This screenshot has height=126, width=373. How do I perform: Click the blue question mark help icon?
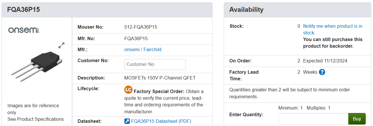point(322,72)
